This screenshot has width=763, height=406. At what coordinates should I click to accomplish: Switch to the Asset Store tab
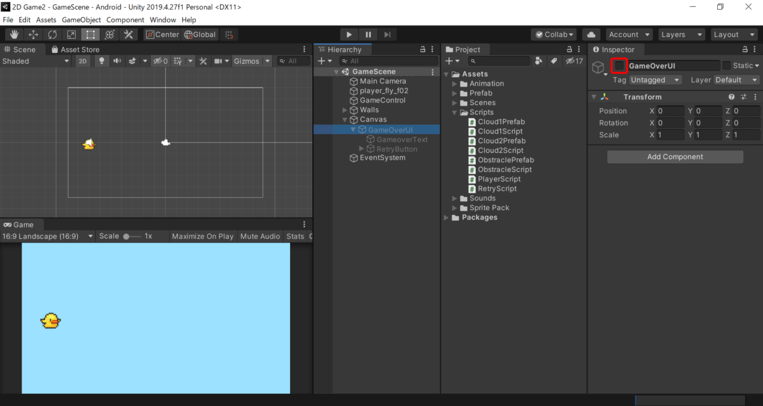pyautogui.click(x=75, y=50)
